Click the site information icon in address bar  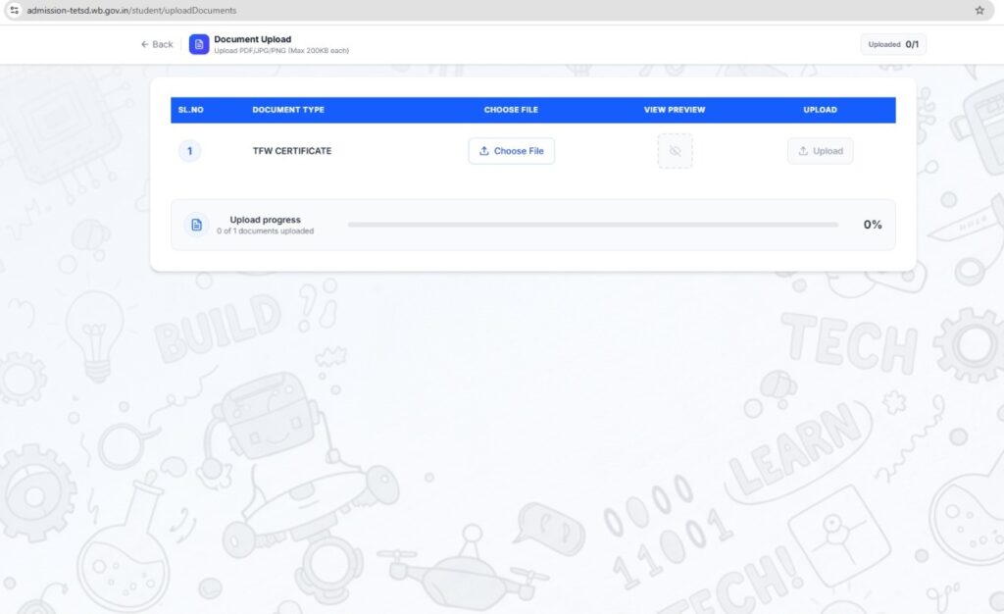(x=14, y=10)
